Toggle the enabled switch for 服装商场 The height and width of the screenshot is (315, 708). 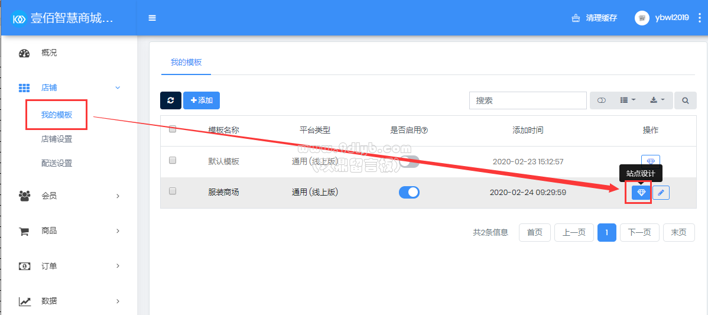tap(409, 192)
